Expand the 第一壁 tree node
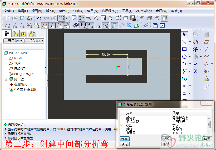 [6, 79]
